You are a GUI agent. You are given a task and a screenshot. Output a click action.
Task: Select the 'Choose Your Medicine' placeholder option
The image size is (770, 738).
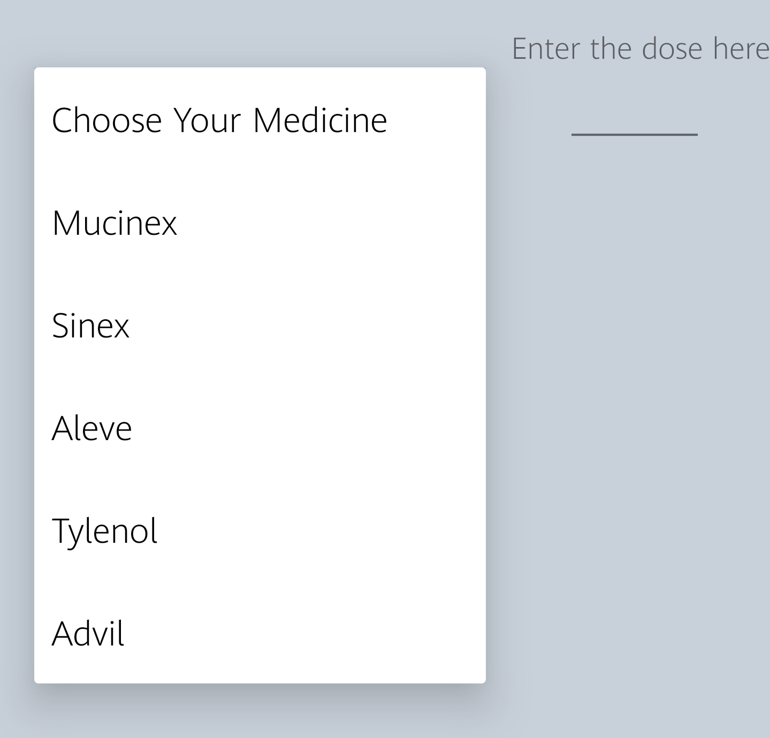pyautogui.click(x=219, y=120)
